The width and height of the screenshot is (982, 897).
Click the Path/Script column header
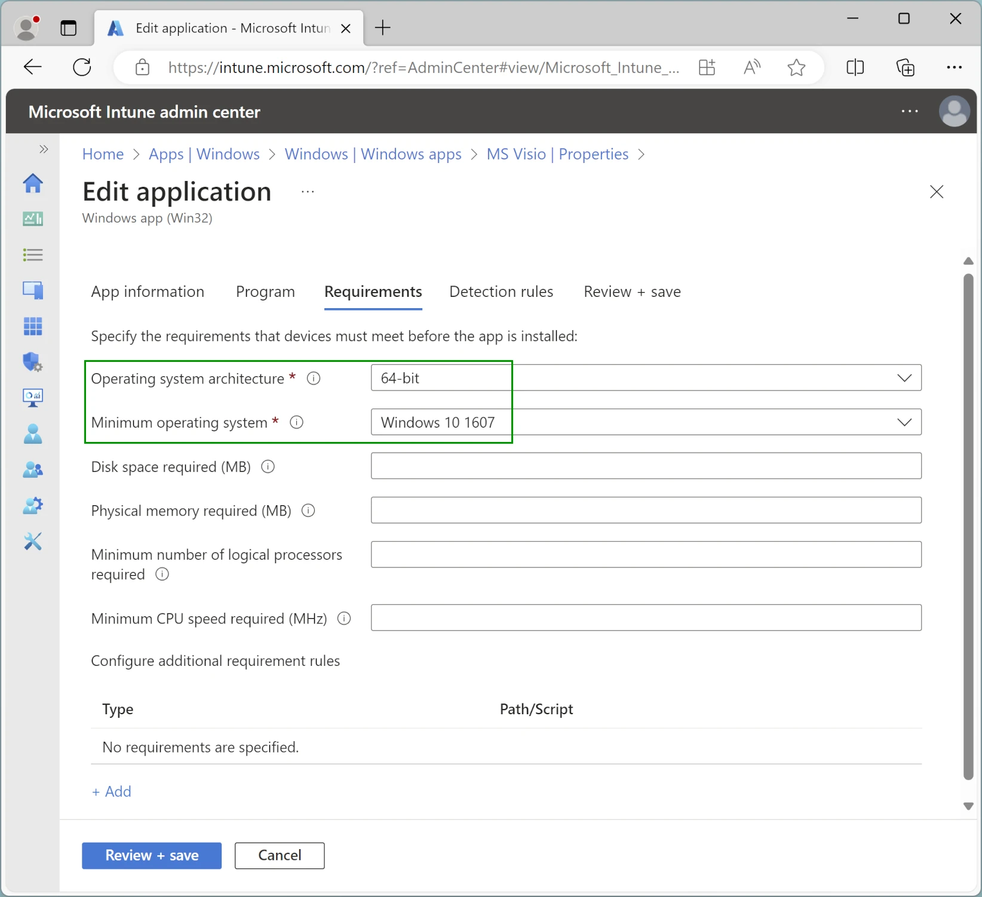(536, 709)
